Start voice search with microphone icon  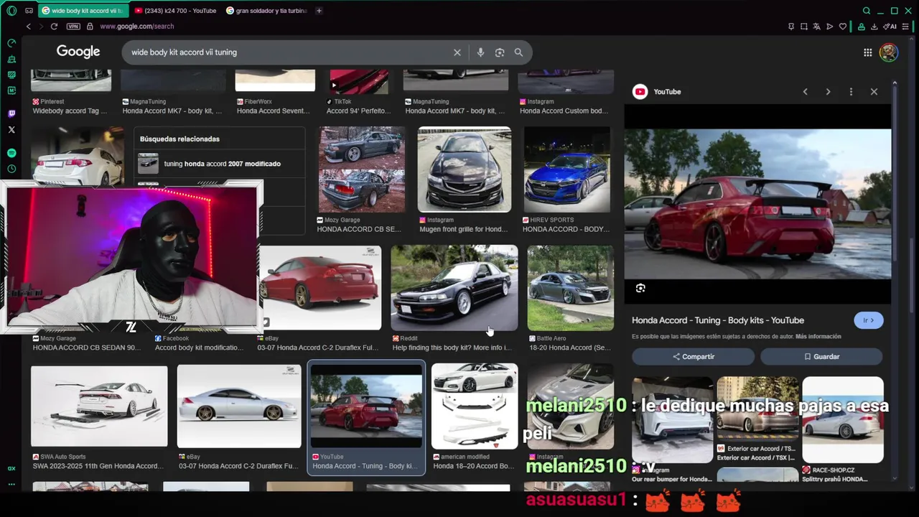(x=480, y=52)
